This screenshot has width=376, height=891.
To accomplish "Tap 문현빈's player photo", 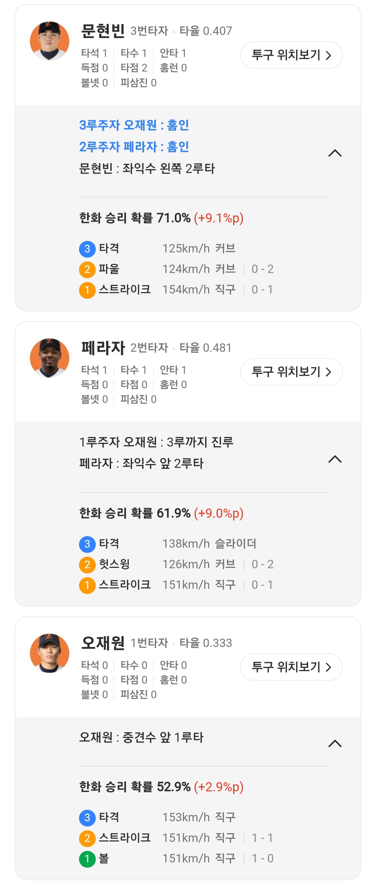I will coord(50,41).
